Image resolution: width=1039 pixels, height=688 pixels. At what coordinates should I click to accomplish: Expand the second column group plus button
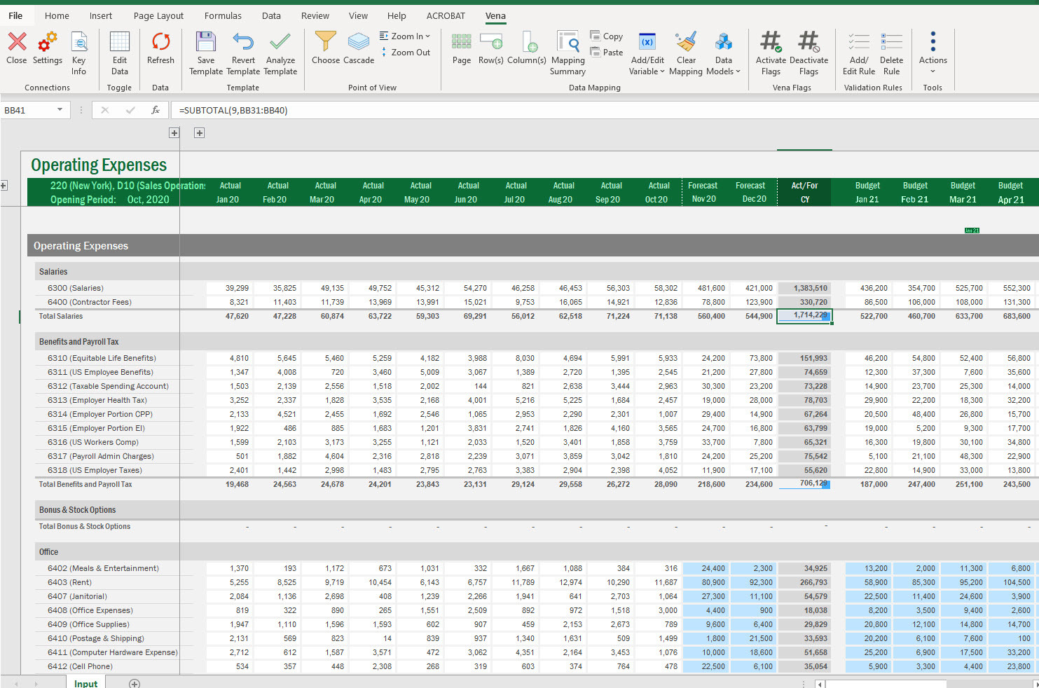pos(199,133)
